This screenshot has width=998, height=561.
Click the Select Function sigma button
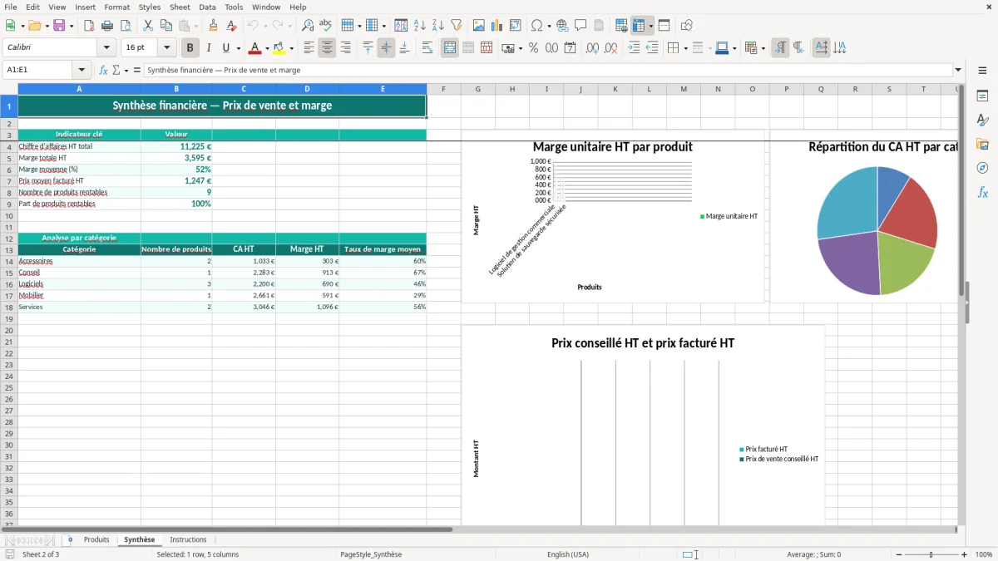[116, 70]
